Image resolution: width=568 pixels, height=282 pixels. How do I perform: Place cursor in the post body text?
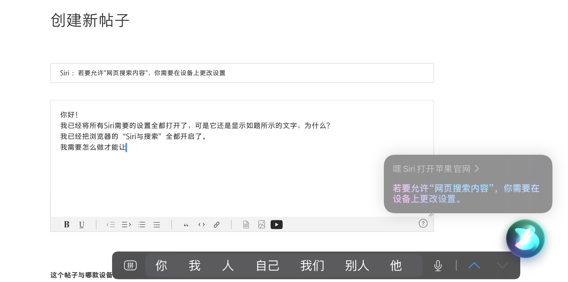[x=242, y=158]
